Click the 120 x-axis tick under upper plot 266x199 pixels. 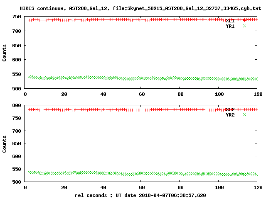[x=258, y=94]
